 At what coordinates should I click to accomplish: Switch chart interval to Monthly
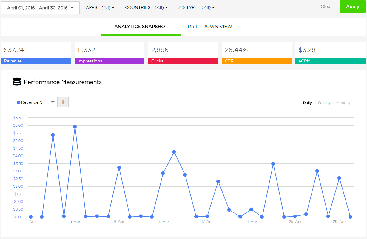(343, 103)
